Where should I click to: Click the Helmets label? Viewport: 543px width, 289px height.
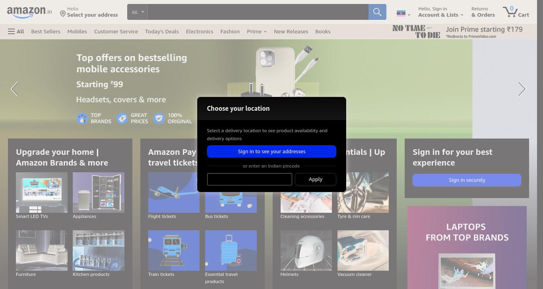click(x=289, y=274)
